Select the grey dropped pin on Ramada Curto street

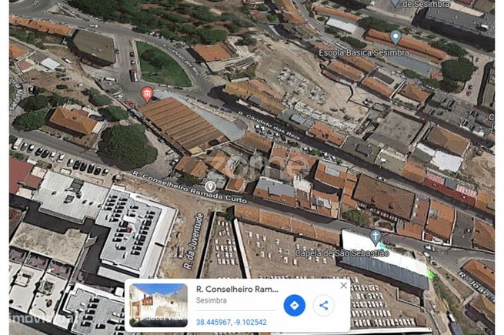pos(210,186)
